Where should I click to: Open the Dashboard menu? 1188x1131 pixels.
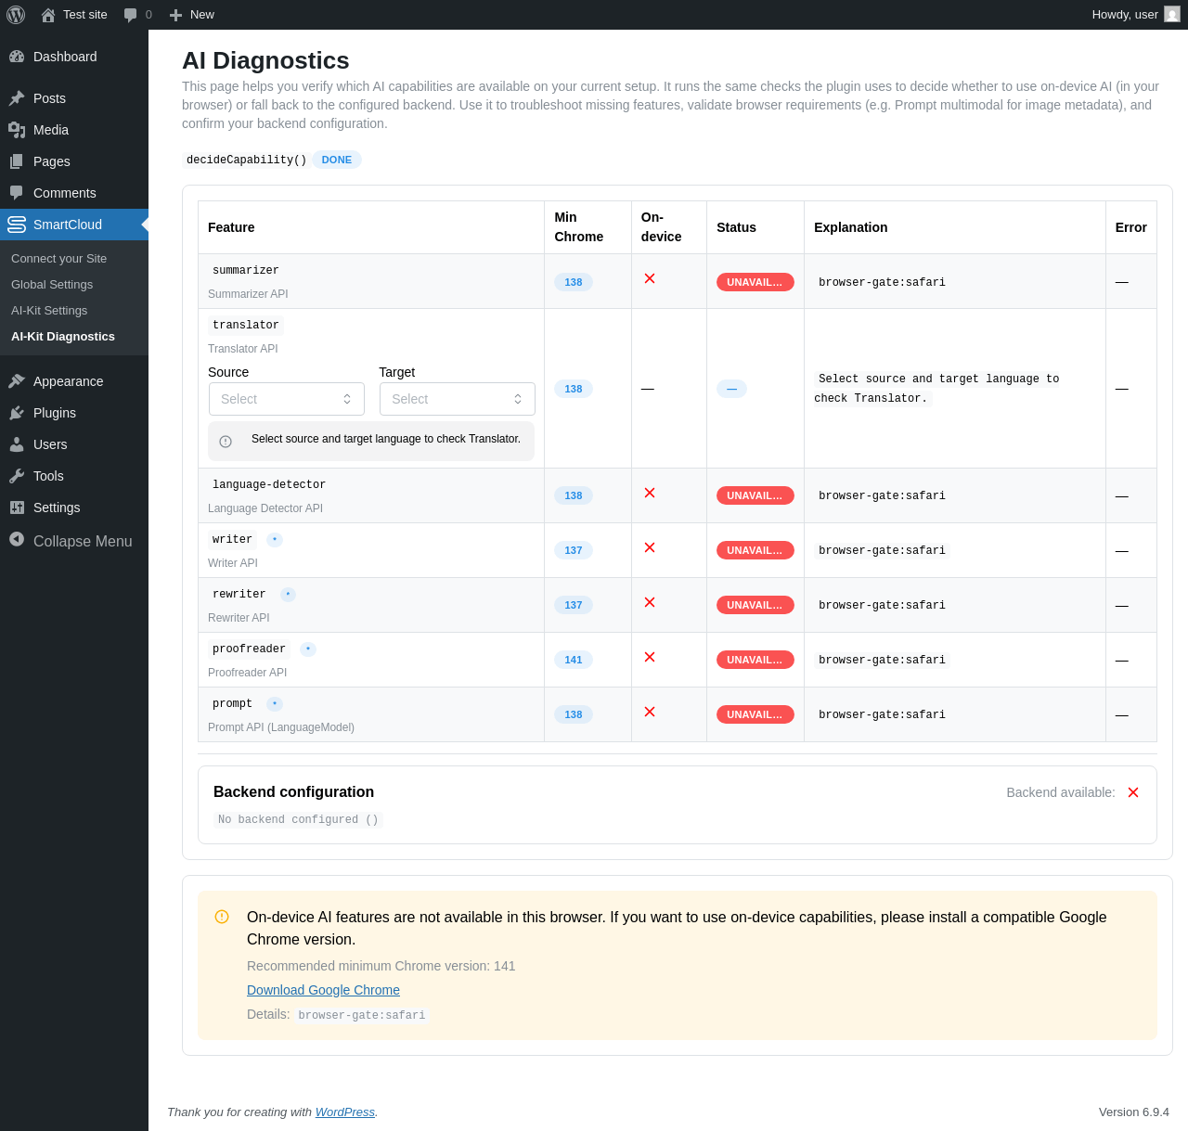[x=64, y=57]
